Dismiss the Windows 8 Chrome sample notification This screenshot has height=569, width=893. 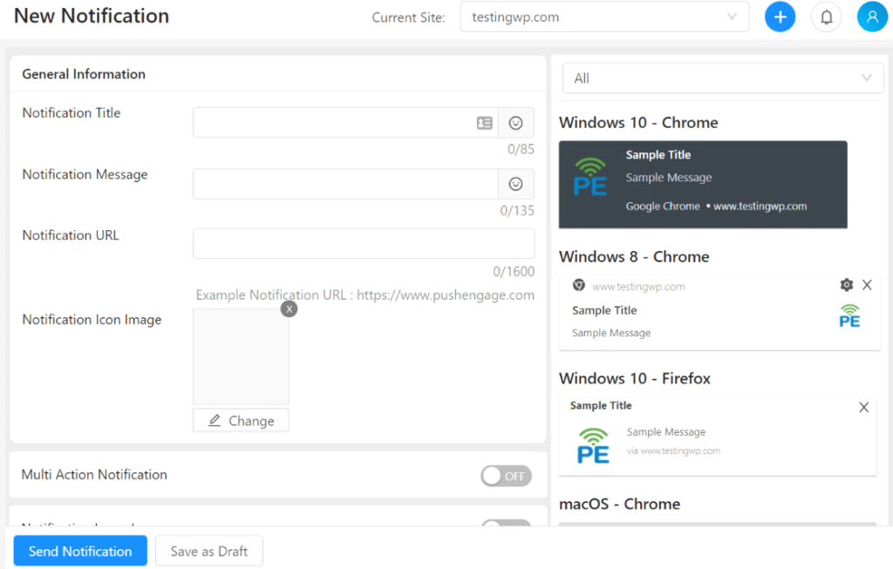pos(867,284)
